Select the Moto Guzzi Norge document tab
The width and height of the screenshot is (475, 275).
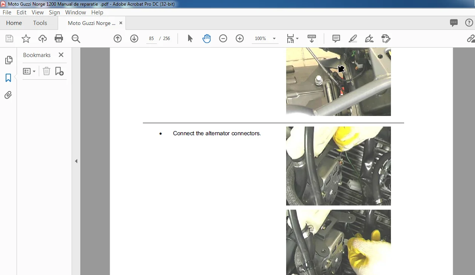(92, 23)
